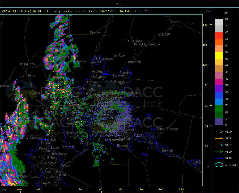Click the L_Dormida map label
This screenshot has height=193, width=239.
click(x=166, y=151)
